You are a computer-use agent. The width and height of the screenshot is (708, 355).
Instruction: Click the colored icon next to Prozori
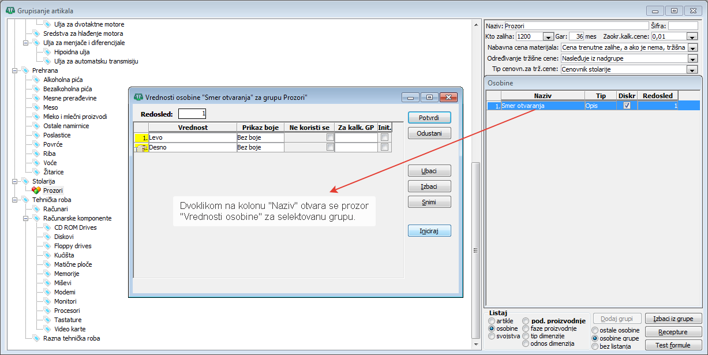tap(36, 190)
